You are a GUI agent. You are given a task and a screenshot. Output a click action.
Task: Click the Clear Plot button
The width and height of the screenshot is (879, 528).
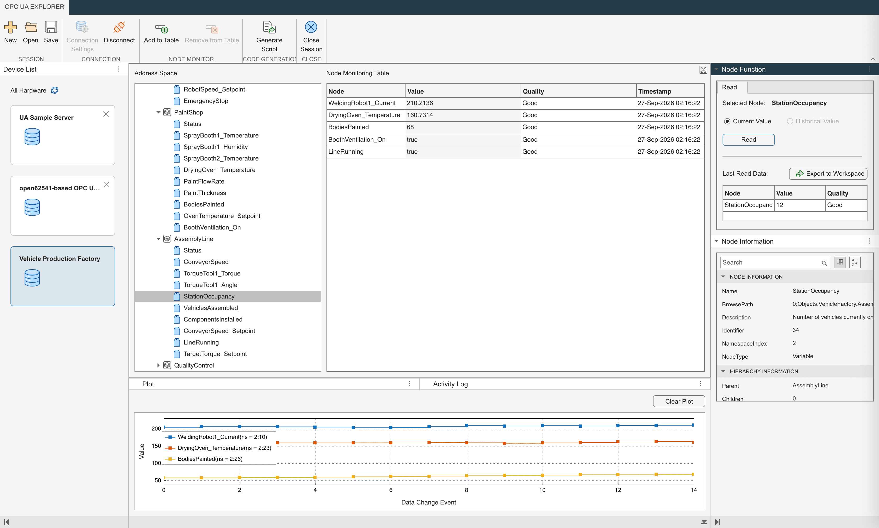point(679,401)
